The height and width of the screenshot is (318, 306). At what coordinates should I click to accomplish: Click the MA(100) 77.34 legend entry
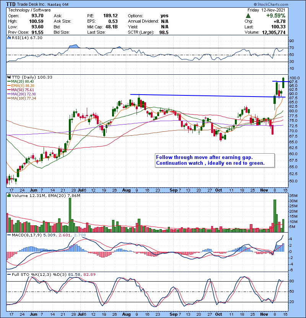pyautogui.click(x=21, y=98)
